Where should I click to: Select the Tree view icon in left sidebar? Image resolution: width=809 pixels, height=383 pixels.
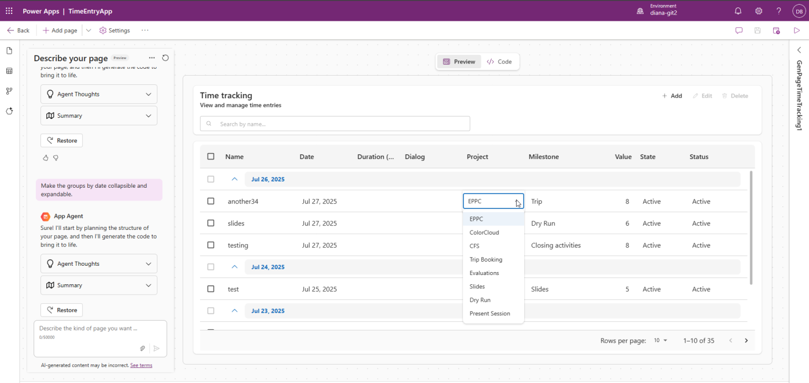pos(9,91)
